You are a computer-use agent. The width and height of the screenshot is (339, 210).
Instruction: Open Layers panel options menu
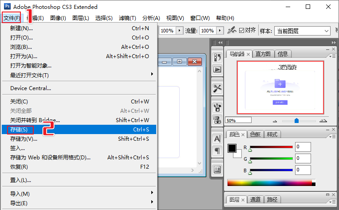pos(332,202)
